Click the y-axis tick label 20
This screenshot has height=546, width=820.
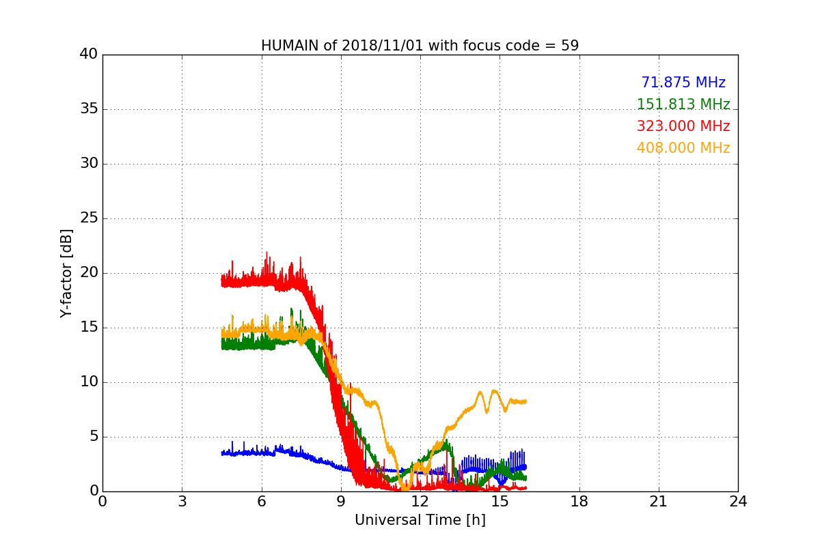click(x=89, y=273)
